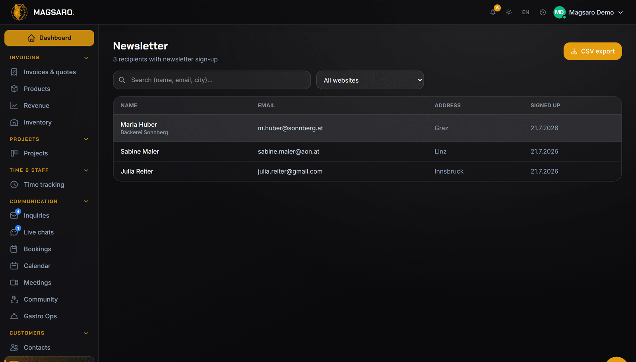636x362 pixels.
Task: Go to the Dashboard
Action: pos(49,38)
